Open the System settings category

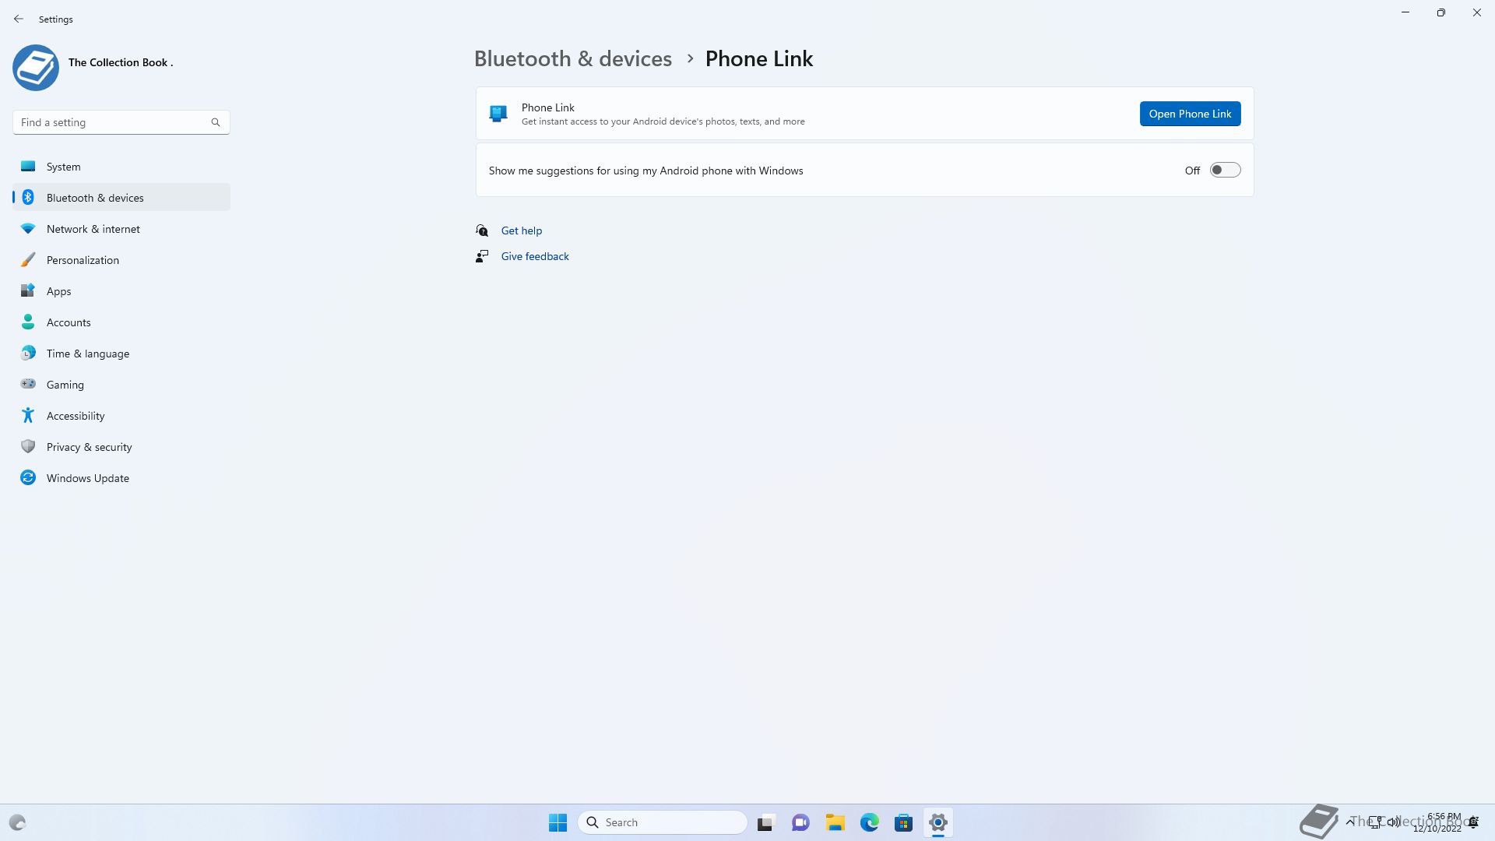coord(121,167)
